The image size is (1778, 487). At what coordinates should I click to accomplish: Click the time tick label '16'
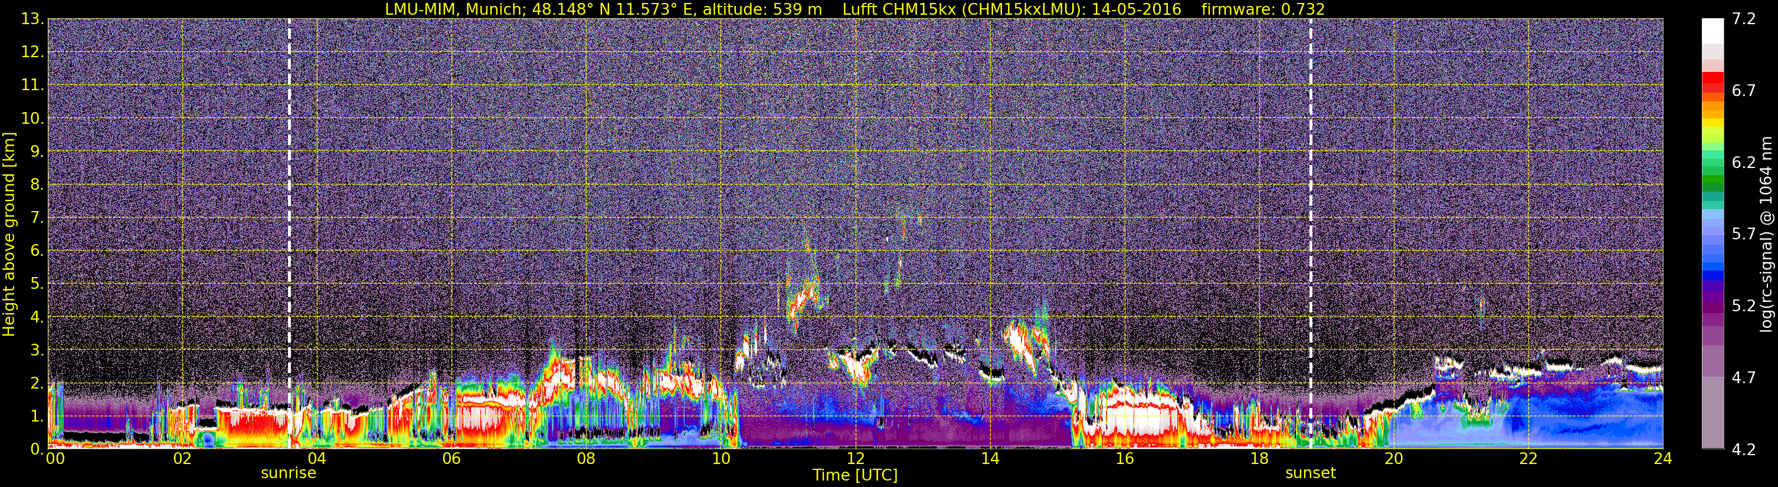[1124, 459]
